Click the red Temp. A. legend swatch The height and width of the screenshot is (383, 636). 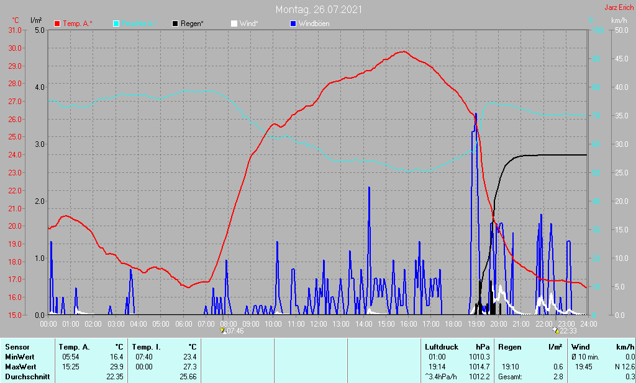click(x=57, y=24)
